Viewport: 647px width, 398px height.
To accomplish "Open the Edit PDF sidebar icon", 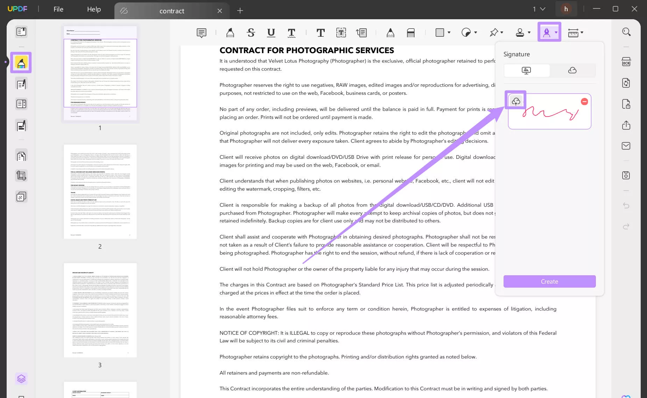I will coord(21,84).
